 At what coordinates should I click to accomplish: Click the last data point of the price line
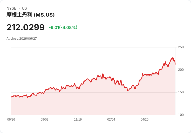[x=175, y=64]
